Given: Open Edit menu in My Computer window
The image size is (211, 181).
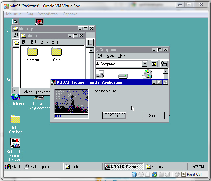Looking at the screenshot, I should [100, 56].
